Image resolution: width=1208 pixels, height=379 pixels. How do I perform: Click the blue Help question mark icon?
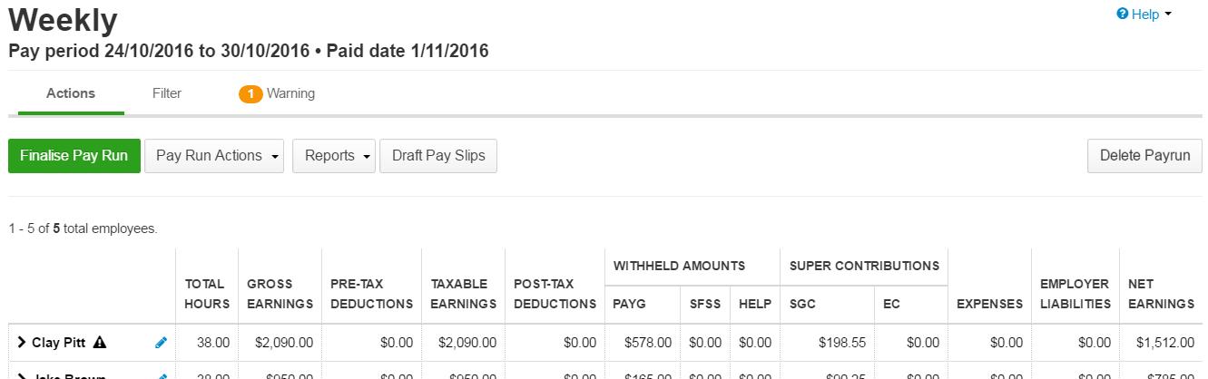(x=1123, y=14)
